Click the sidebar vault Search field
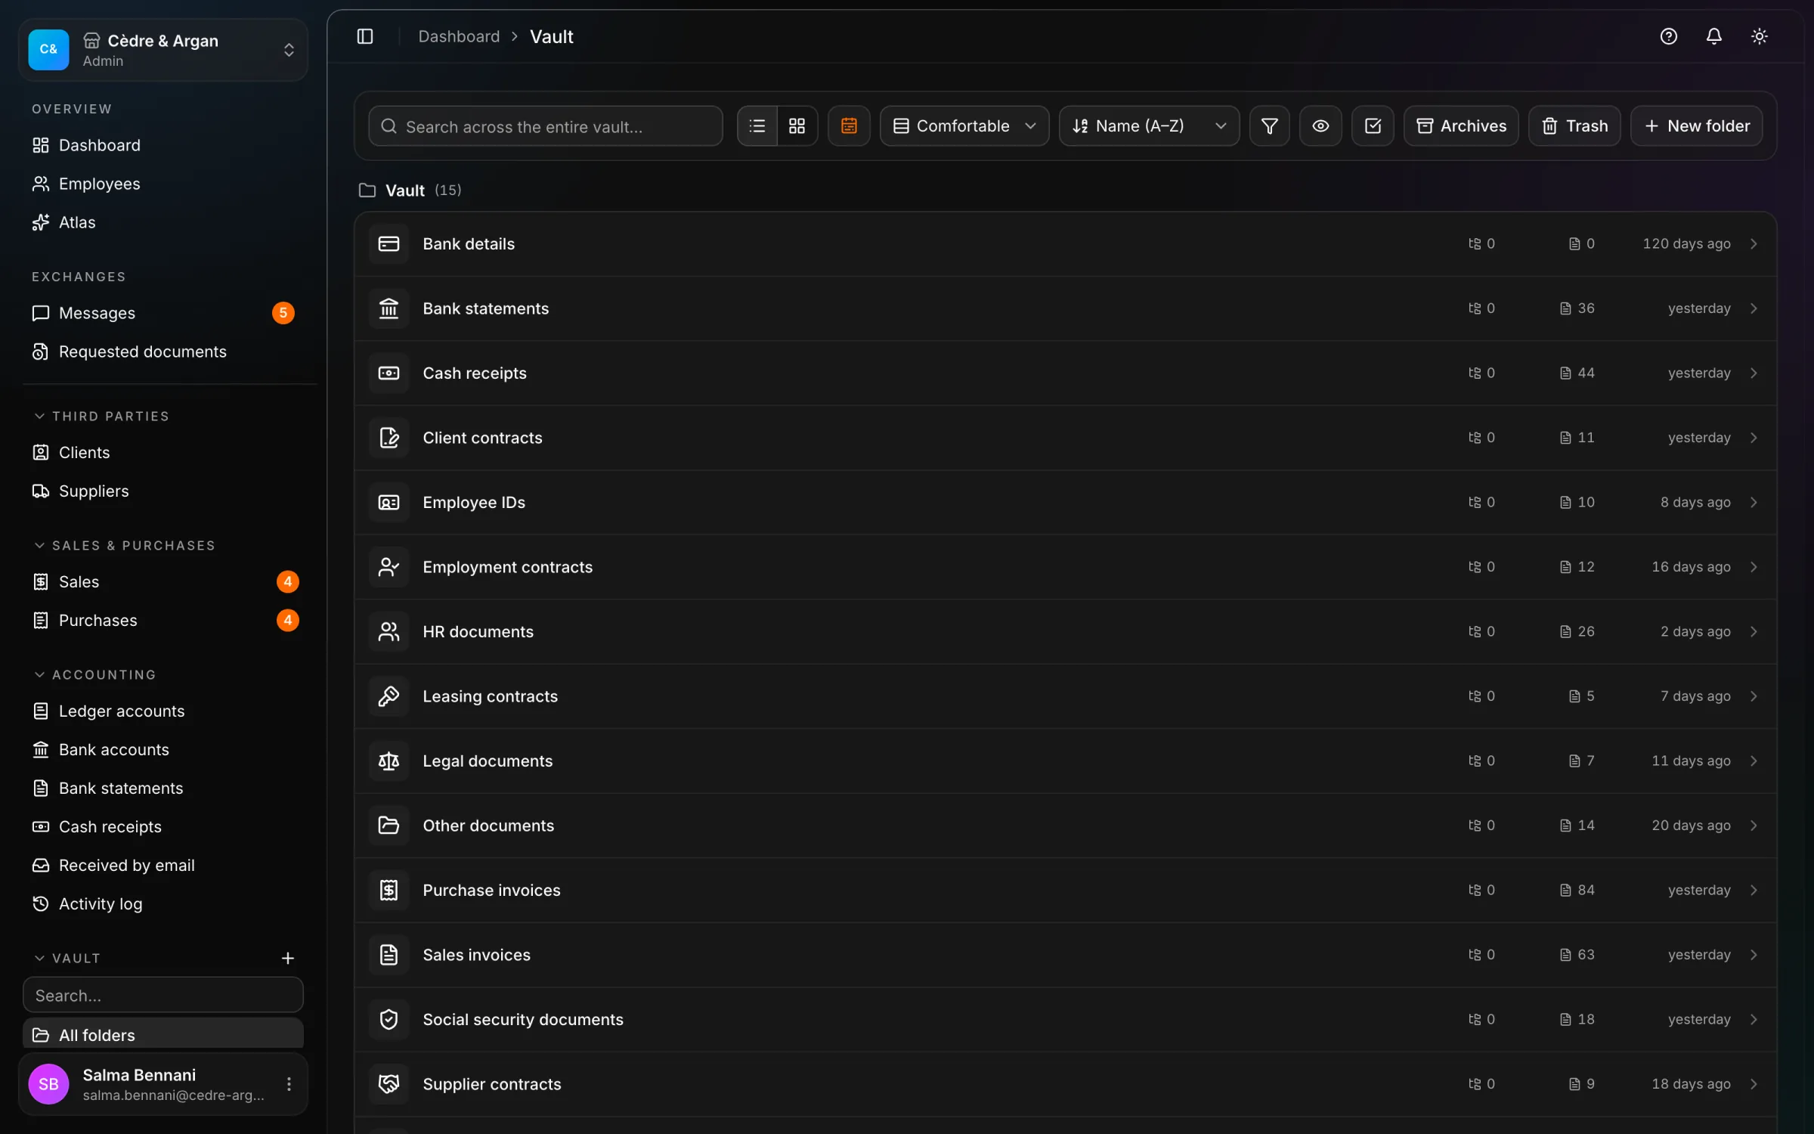The image size is (1814, 1134). 163,996
